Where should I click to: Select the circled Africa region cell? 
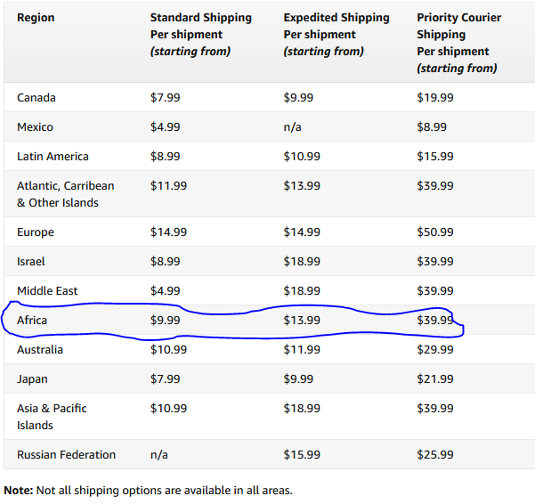(x=32, y=321)
